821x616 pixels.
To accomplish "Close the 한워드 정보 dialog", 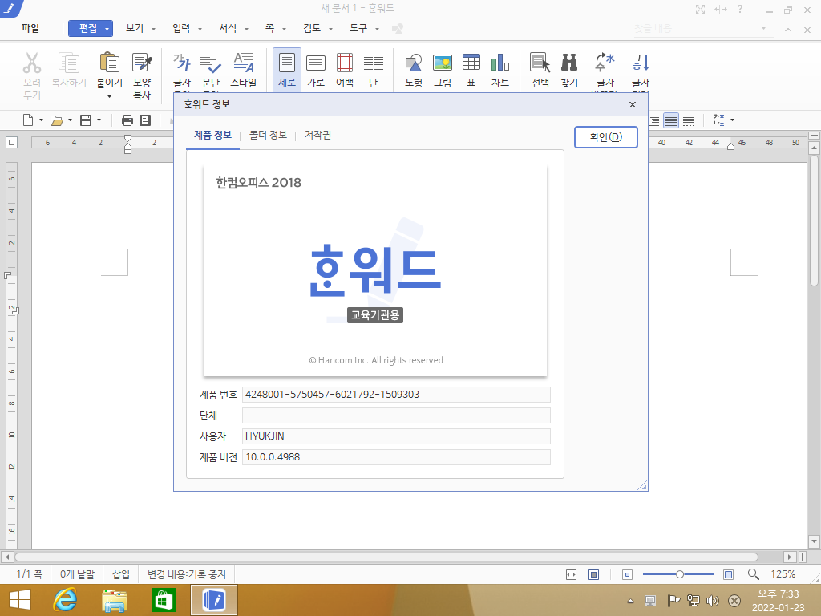I will pos(633,105).
